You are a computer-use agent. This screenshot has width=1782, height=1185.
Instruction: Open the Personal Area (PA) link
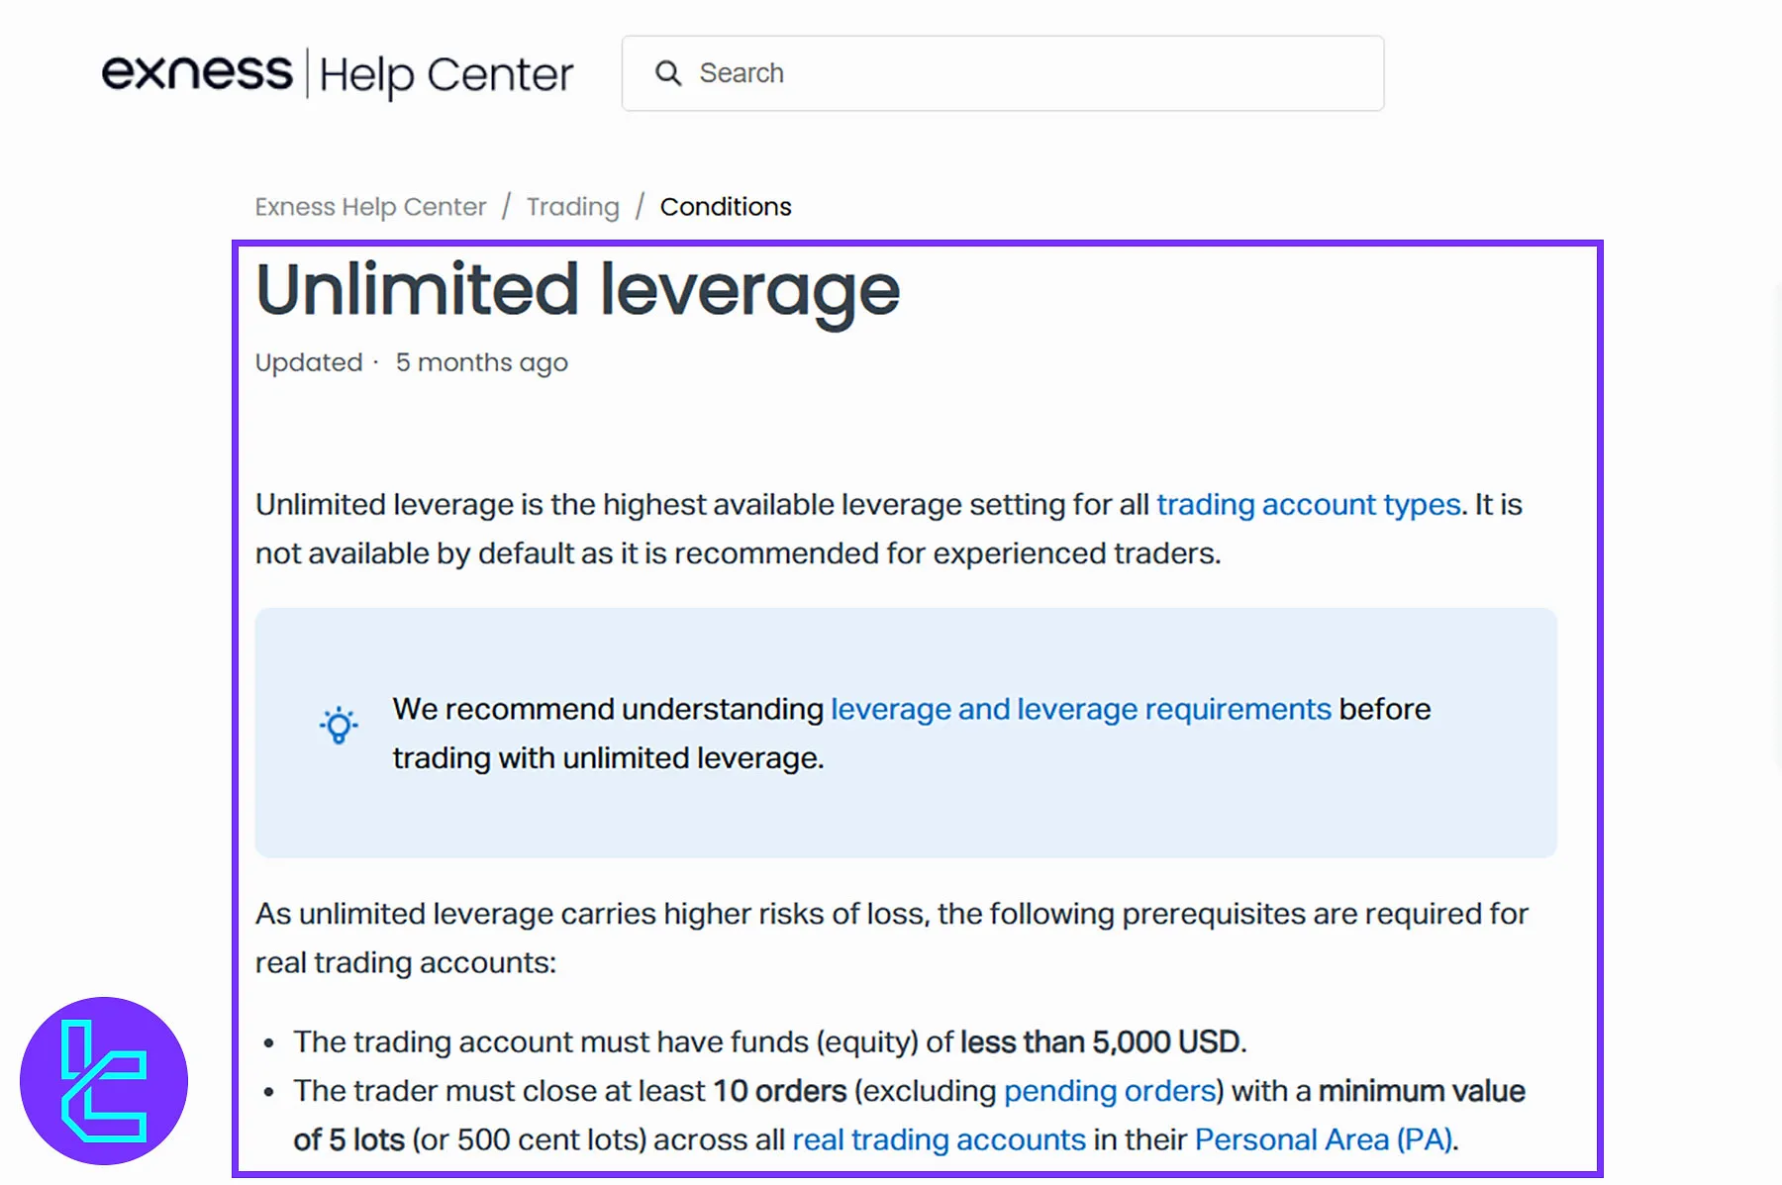[1324, 1139]
